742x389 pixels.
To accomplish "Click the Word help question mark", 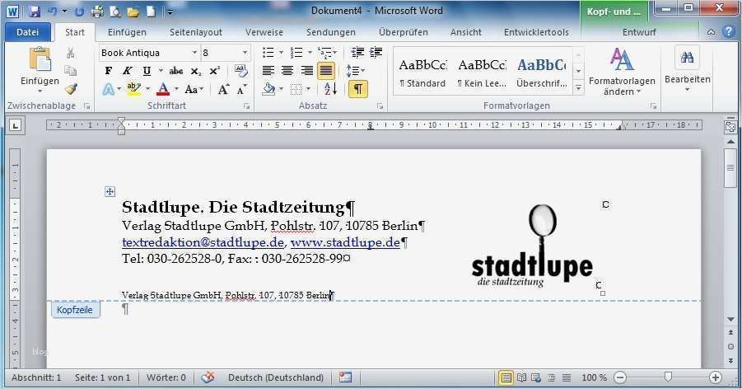I will [x=728, y=32].
